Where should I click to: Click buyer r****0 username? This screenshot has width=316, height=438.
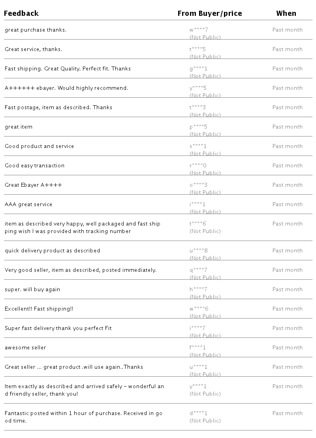pos(198,166)
